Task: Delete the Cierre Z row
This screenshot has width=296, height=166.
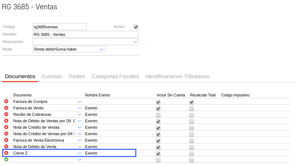Action: pos(6,153)
